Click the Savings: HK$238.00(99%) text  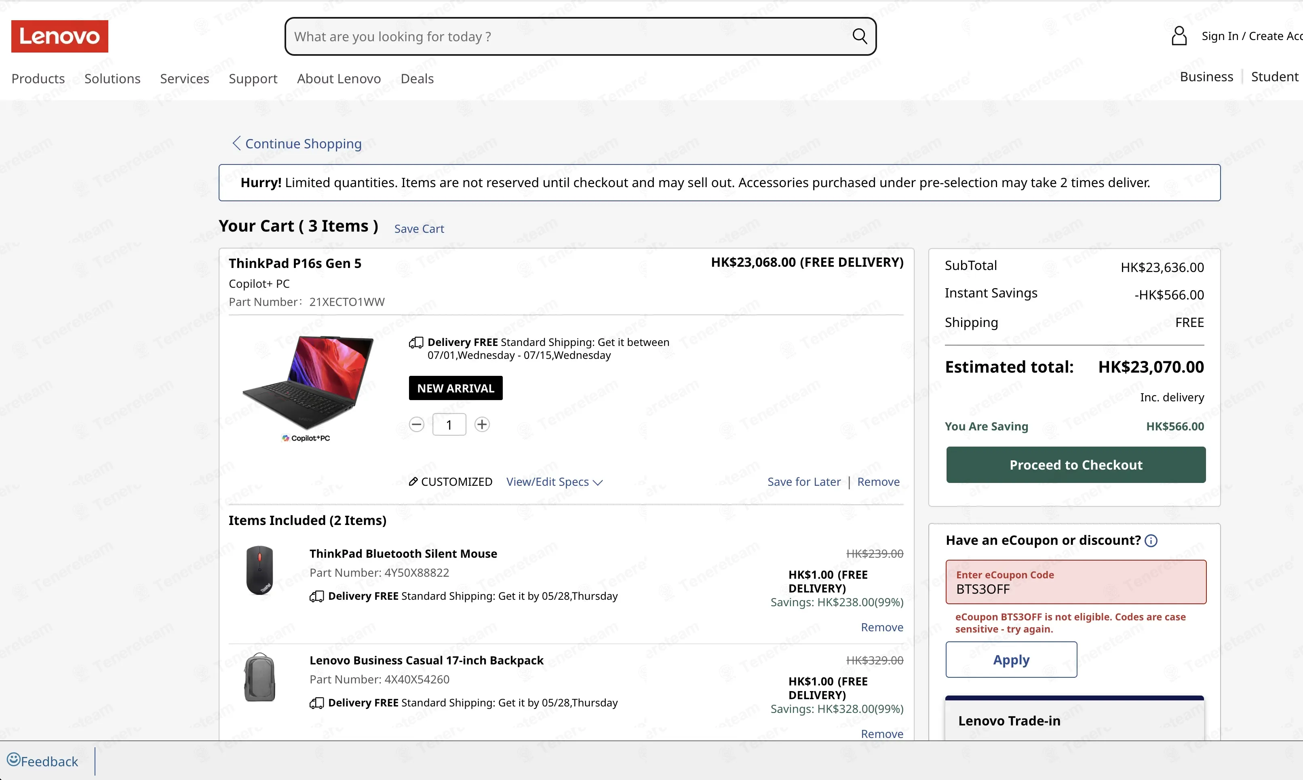click(x=837, y=602)
